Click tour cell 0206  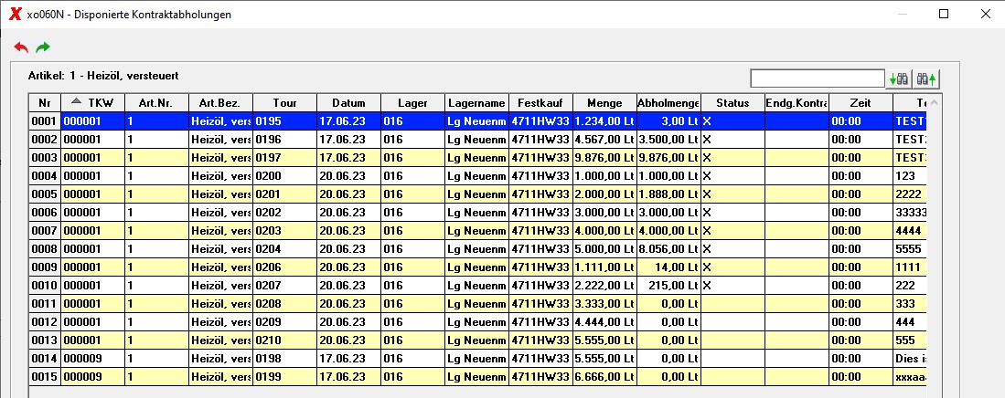(285, 267)
